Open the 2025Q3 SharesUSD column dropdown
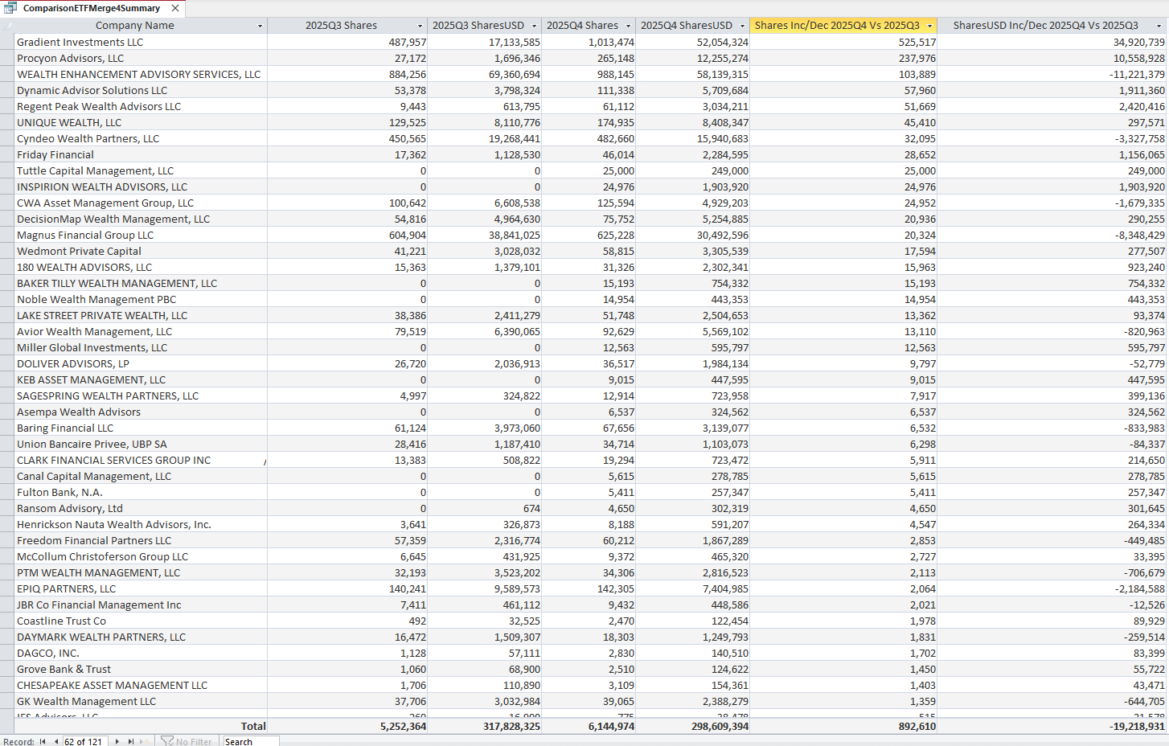Screen dimensions: 1169x746 click(535, 26)
